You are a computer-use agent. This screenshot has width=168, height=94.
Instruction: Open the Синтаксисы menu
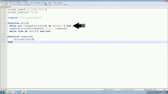tap(26, 3)
